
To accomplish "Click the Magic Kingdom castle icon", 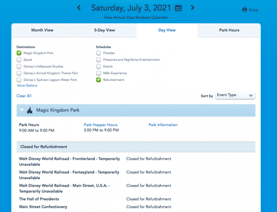I will 30,110.
